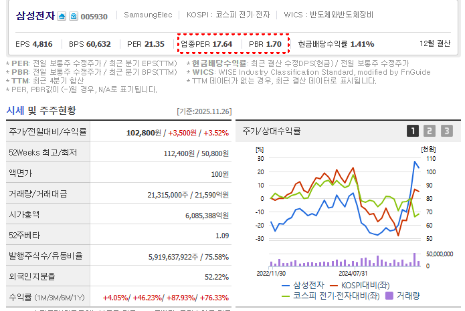Screen dimensions: 465x311
Task: Click the WICS footnote definition line
Action: [308, 72]
